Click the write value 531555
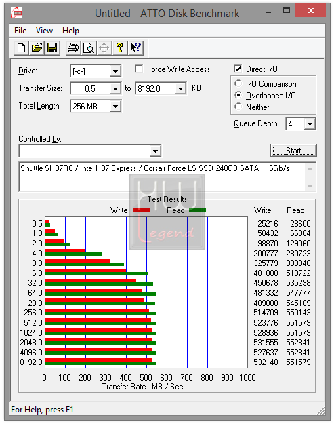334x424 pixels. [x=266, y=343]
